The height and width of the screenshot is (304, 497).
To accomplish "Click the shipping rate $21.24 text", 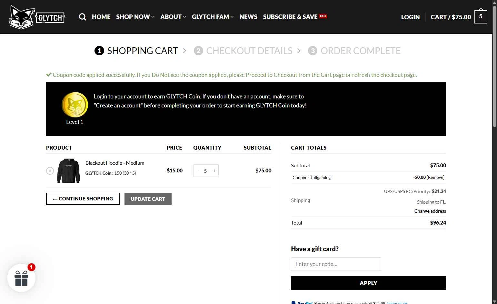I will (439, 191).
